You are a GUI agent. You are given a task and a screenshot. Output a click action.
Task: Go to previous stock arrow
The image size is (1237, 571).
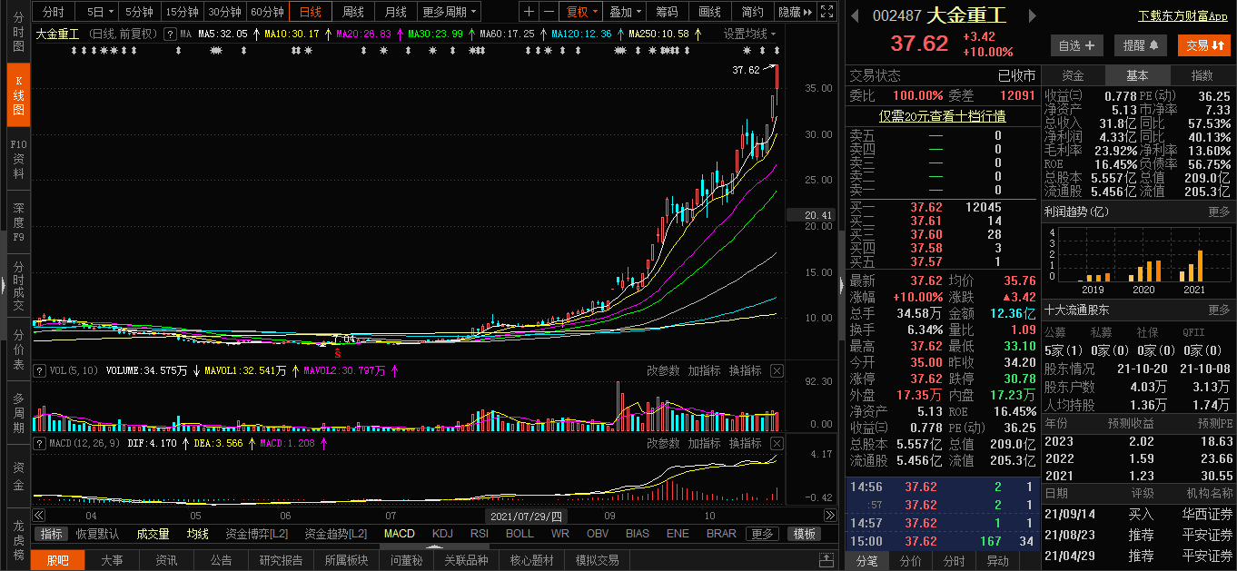[856, 15]
